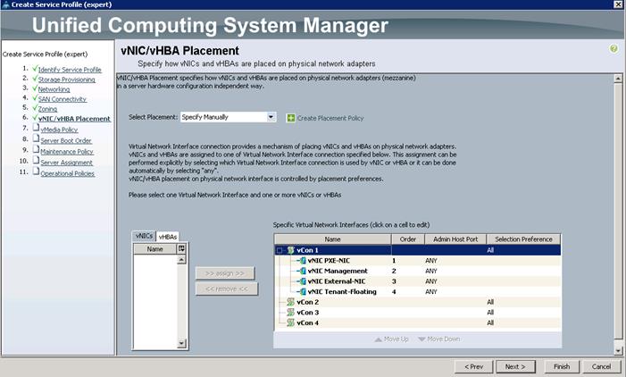Click the column chooser icon in vHBAs list header

click(x=181, y=249)
